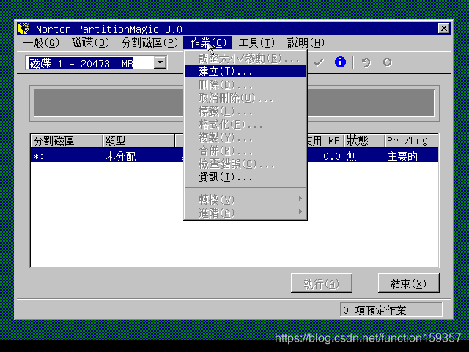Click the 主要的 cell in the row
This screenshot has height=352, width=469.
click(x=402, y=156)
